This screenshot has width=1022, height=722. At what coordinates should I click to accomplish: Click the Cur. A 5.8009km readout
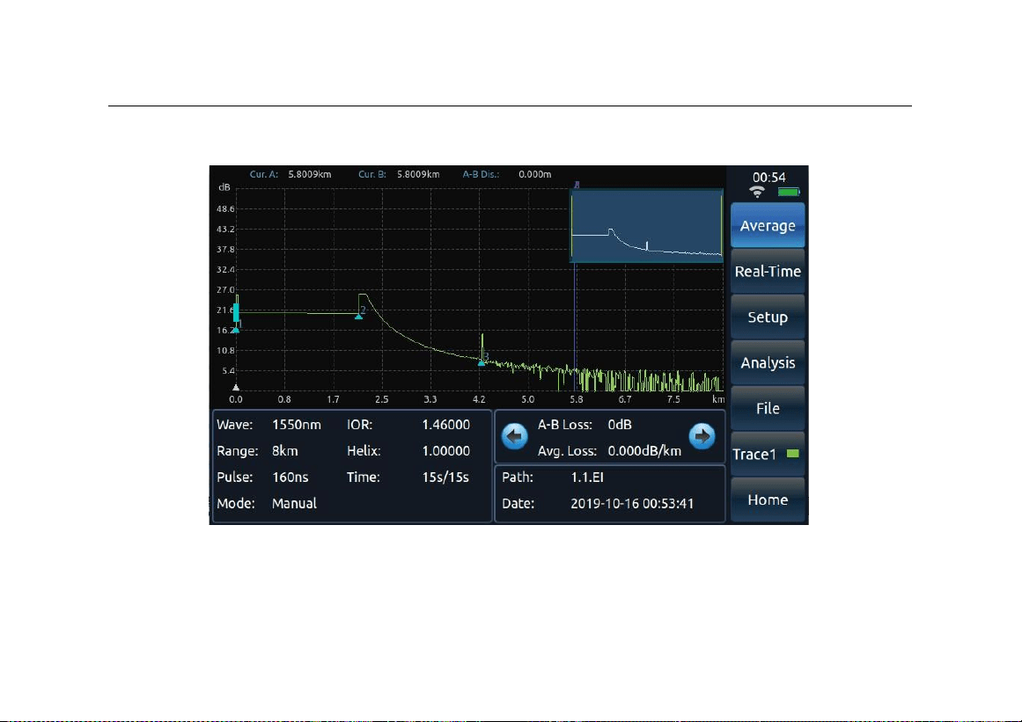[310, 174]
